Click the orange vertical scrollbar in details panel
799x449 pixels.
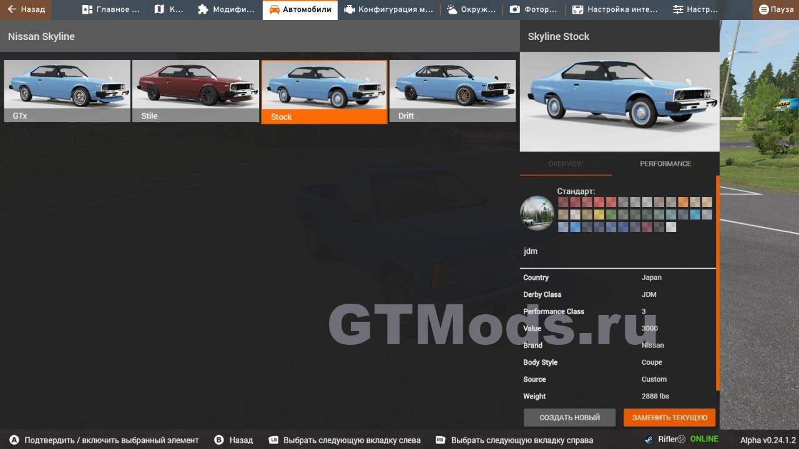tap(717, 284)
